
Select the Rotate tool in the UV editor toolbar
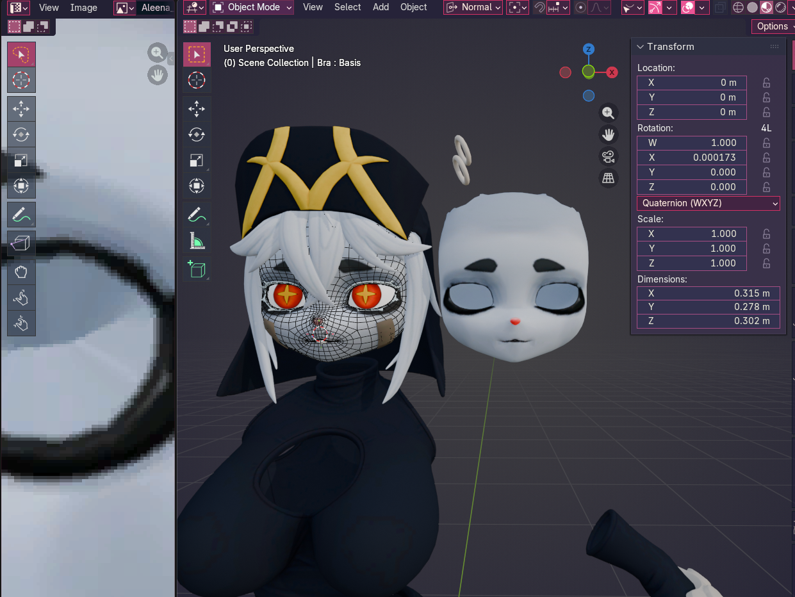click(21, 135)
